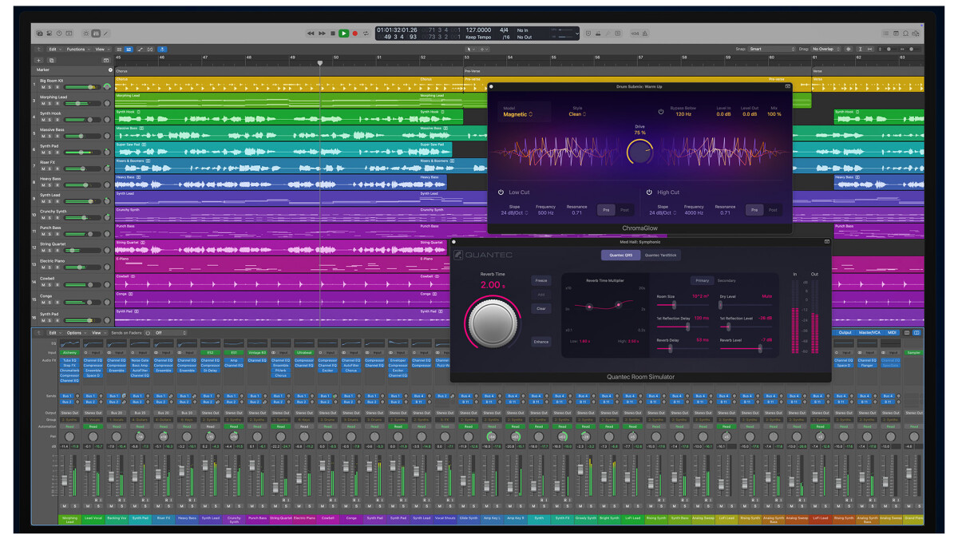Switch to the Quantec QRS tab
This screenshot has width=958, height=539.
click(x=620, y=256)
